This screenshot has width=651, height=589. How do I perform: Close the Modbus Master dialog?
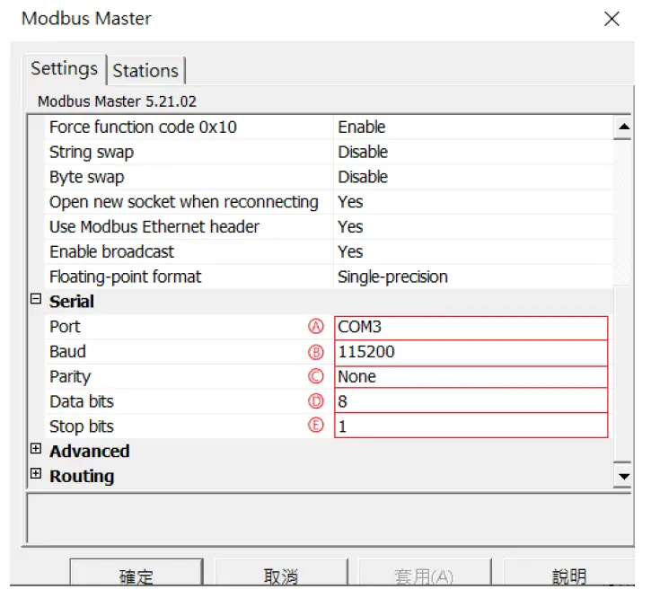[611, 19]
